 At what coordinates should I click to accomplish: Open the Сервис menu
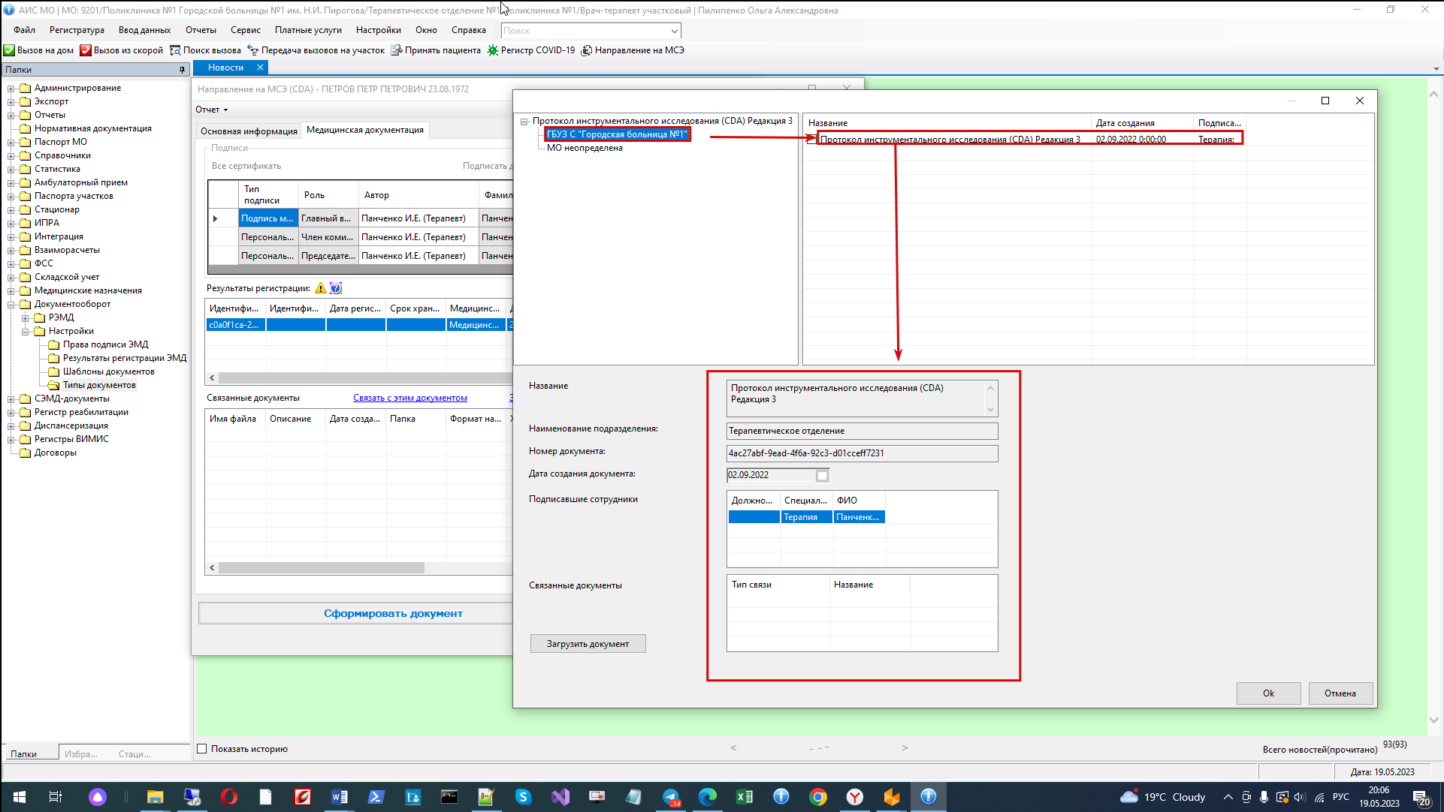(246, 30)
